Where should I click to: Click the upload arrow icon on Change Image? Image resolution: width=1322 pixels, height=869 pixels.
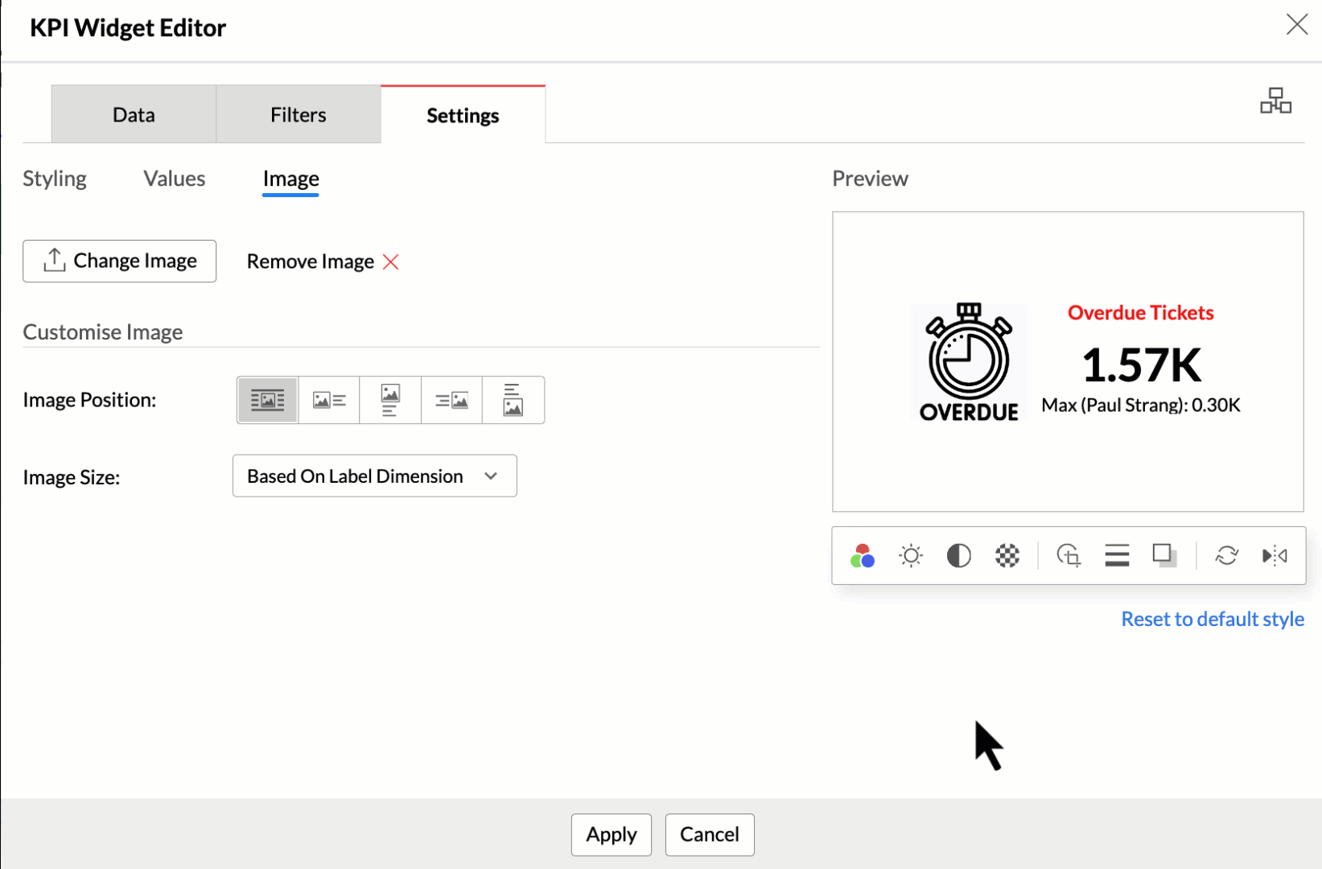pos(54,260)
